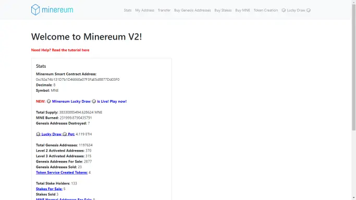Click the scrollbar up arrow

(354, 2)
